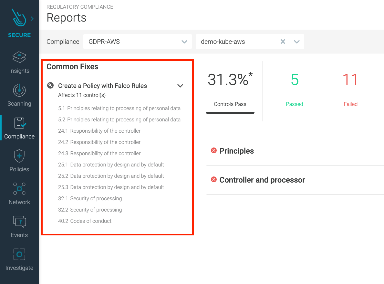
Task: Go to the Investigate section
Action: [x=19, y=259]
